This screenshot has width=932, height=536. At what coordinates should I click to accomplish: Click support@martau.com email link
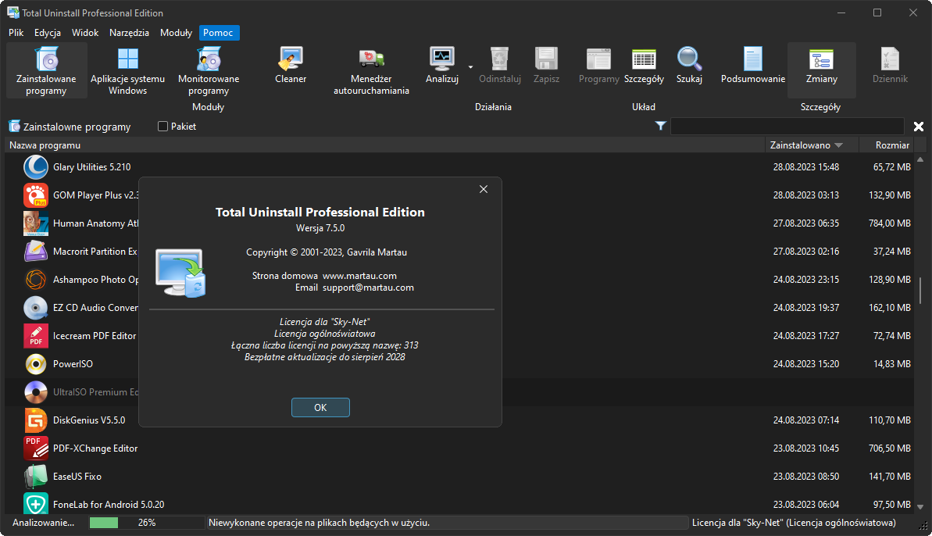[368, 288]
